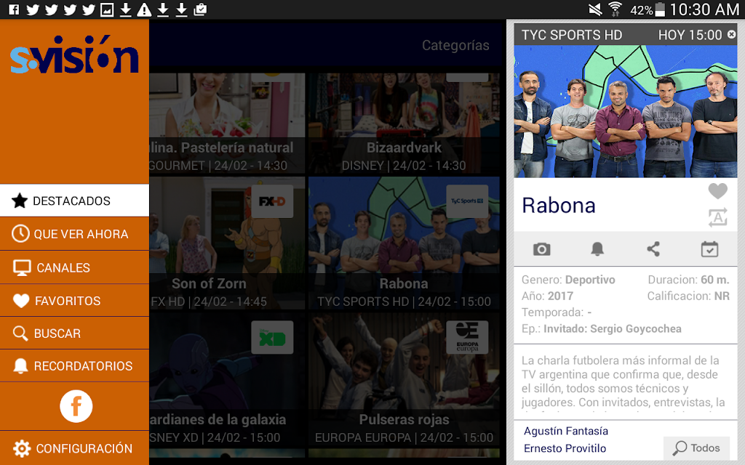This screenshot has height=465, width=745.
Task: Select Buscar in sidebar
Action: pyautogui.click(x=75, y=333)
